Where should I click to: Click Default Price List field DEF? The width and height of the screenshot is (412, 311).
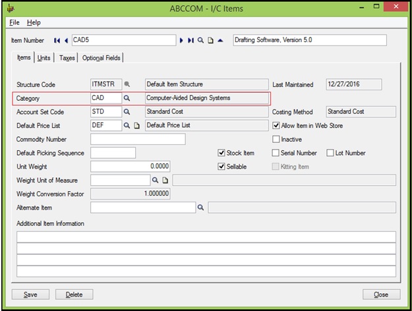(106, 125)
